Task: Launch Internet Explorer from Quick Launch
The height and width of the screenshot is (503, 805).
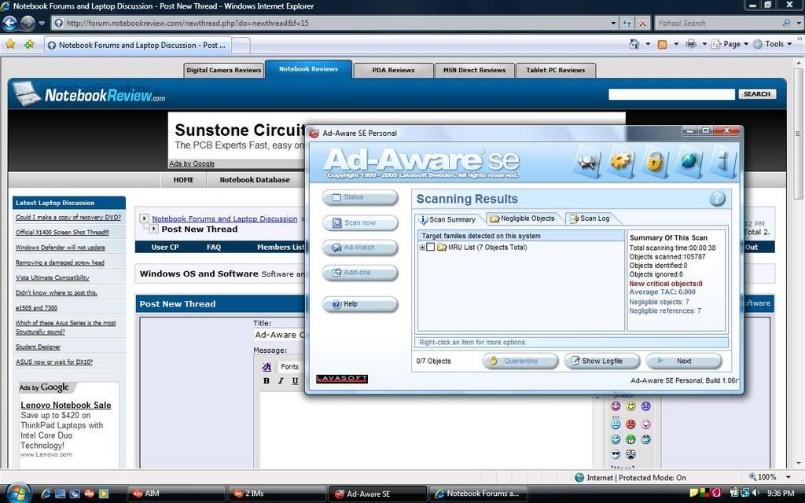Action: coord(46,494)
